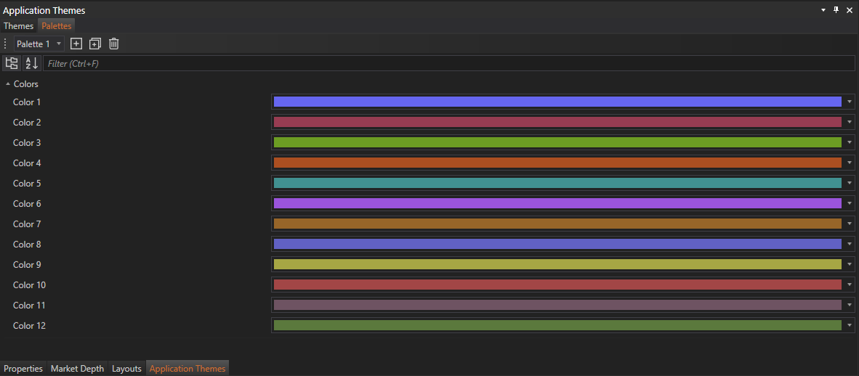Switch to the Market Depth tab

pos(77,369)
